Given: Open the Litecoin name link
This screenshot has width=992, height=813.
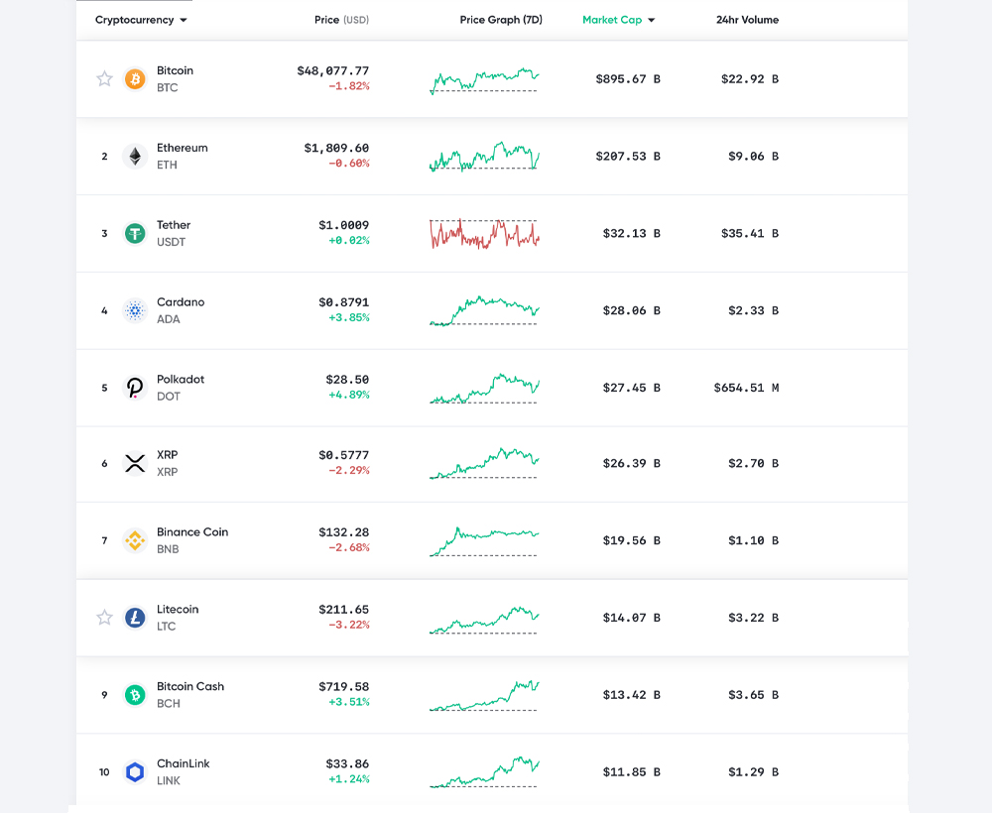Looking at the screenshot, I should coord(178,609).
